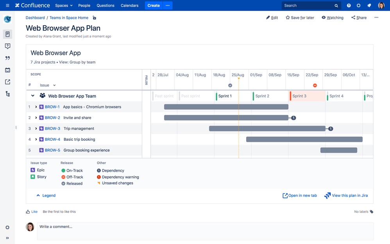Image resolution: width=390 pixels, height=244 pixels.
Task: Open BROW-3 issue link
Action: [52, 129]
